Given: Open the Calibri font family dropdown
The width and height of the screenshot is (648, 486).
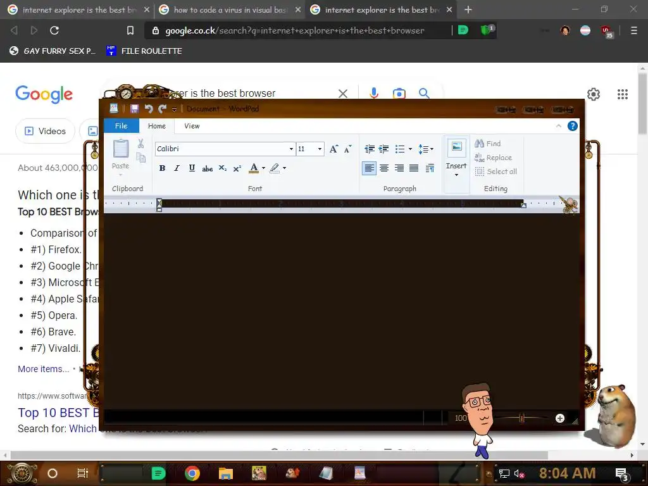Looking at the screenshot, I should point(291,149).
